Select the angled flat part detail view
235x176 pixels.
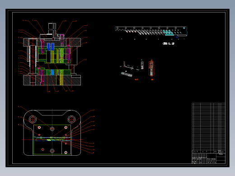tap(127, 74)
